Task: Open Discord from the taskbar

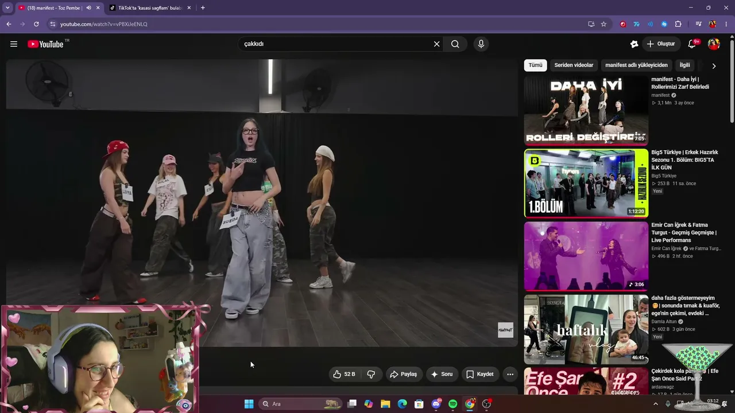Action: pyautogui.click(x=436, y=404)
